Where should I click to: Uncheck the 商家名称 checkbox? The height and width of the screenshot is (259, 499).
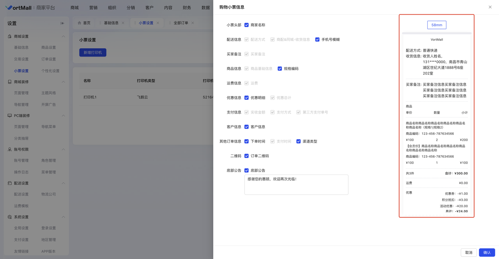pyautogui.click(x=246, y=25)
